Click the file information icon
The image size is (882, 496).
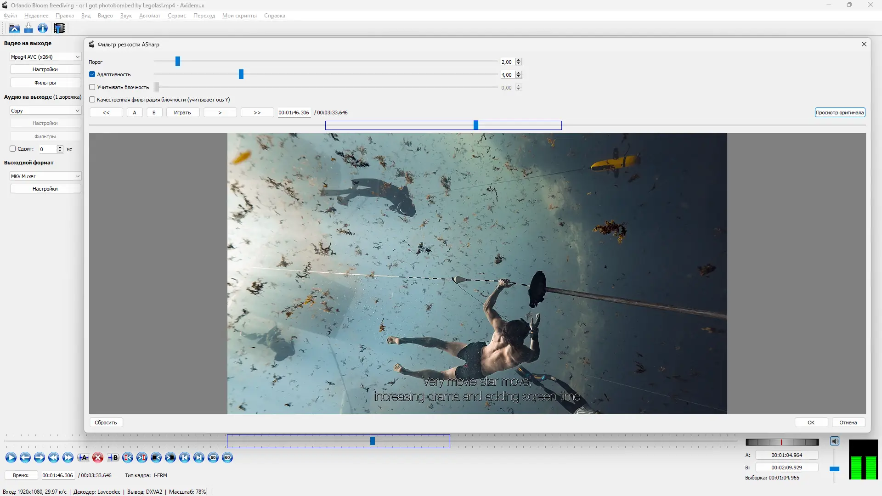click(x=43, y=28)
